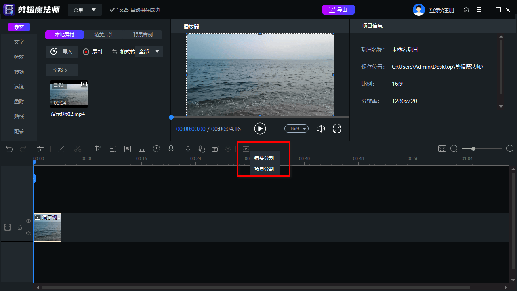517x291 pixels.
Task: Click the undo arrow icon
Action: tap(9, 149)
